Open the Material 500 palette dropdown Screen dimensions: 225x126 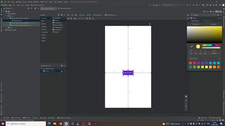pyautogui.click(x=204, y=58)
